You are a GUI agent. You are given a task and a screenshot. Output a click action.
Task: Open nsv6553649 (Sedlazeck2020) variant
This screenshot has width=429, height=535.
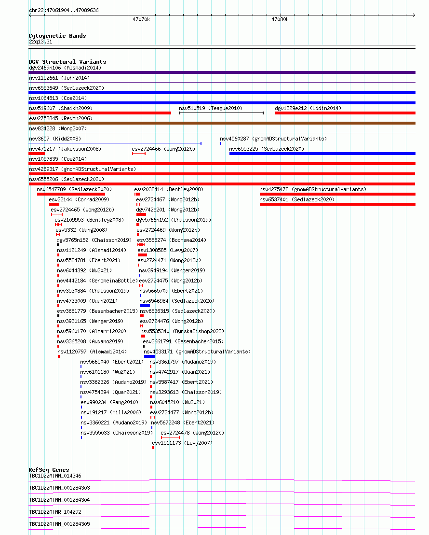(67, 88)
